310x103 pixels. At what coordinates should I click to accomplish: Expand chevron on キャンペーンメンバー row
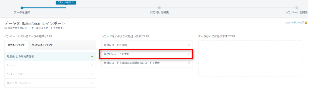[x=92, y=83]
